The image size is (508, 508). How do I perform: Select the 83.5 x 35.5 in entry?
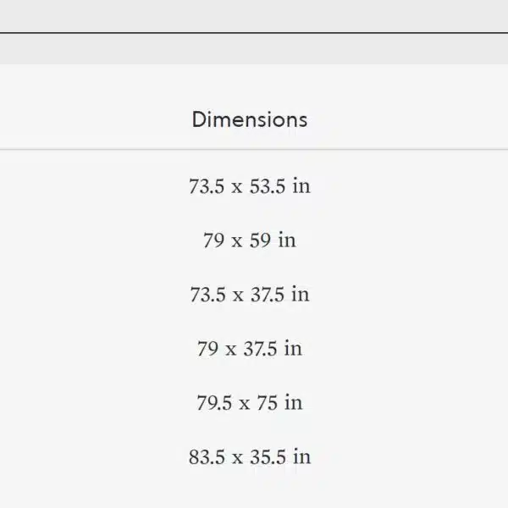(x=250, y=456)
